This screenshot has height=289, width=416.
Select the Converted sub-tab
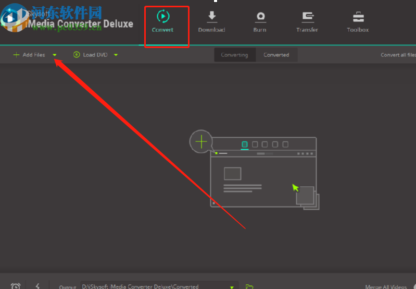click(276, 55)
